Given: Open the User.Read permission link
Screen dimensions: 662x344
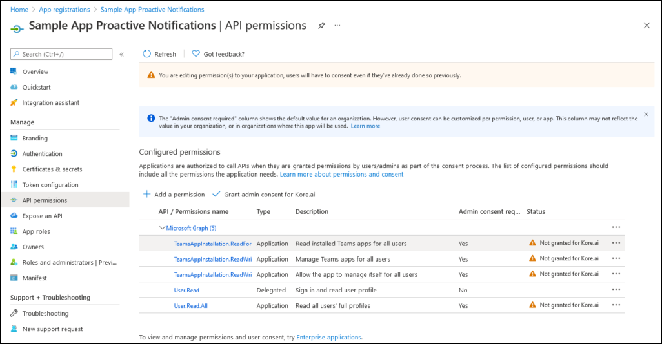Looking at the screenshot, I should click(186, 290).
